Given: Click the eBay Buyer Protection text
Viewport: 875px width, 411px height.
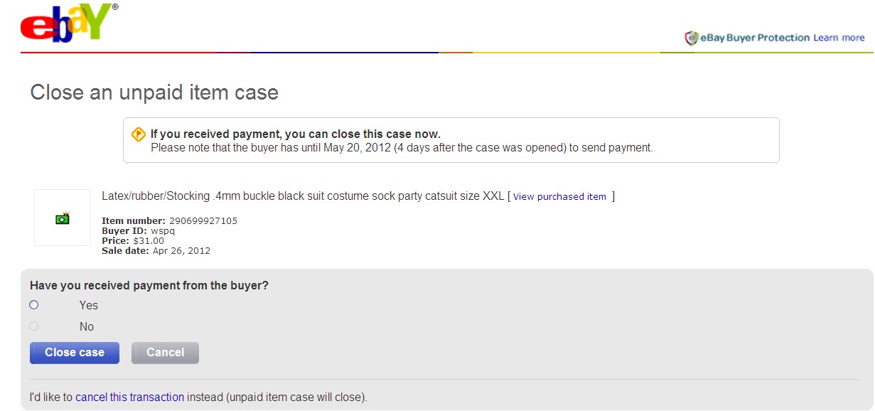Looking at the screenshot, I should (x=755, y=38).
